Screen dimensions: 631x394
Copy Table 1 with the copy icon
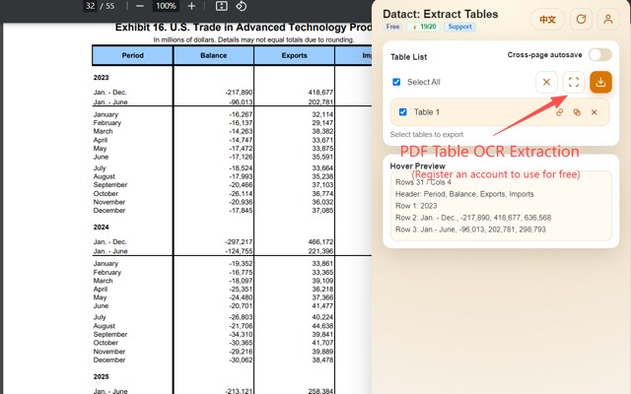[577, 112]
